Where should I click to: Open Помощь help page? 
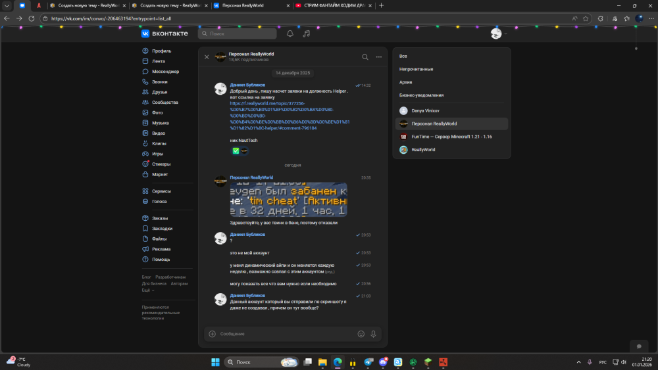pyautogui.click(x=161, y=260)
